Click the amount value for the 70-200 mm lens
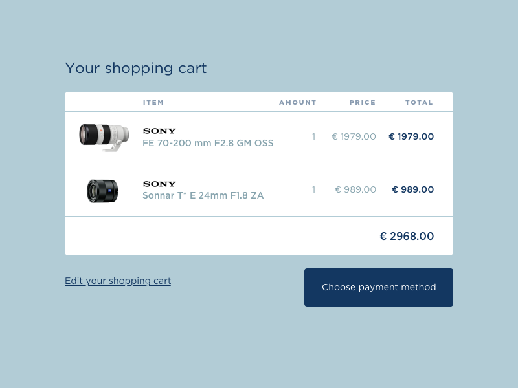 [x=313, y=136]
